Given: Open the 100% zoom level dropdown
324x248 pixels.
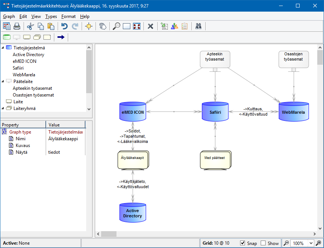Looking at the screenshot, I should coord(311,243).
